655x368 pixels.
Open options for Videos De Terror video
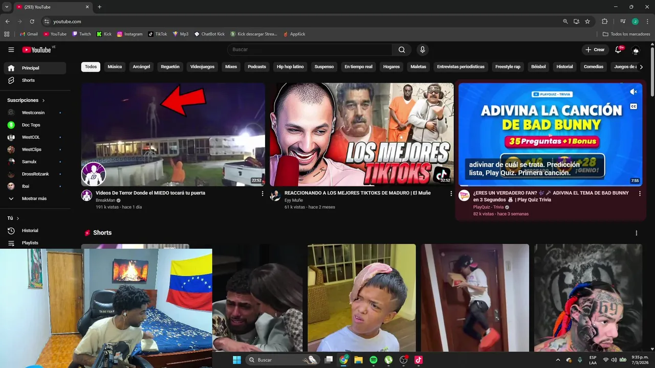click(263, 194)
